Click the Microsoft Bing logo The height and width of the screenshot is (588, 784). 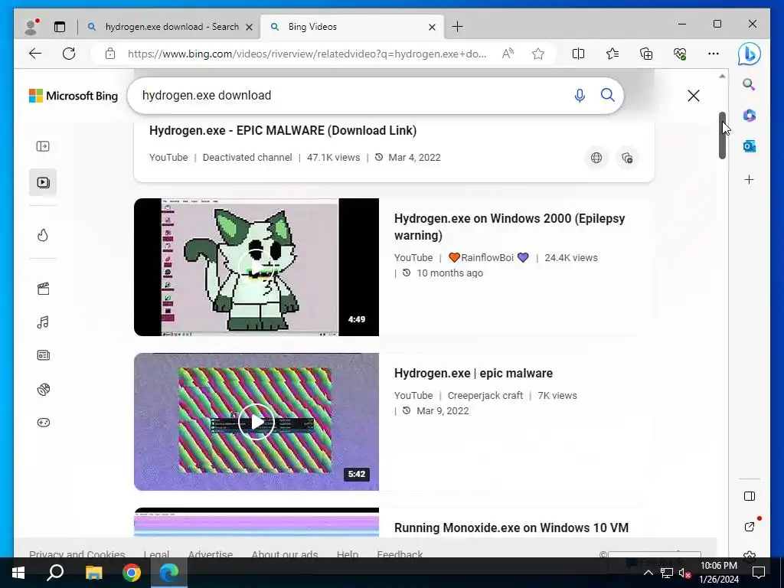(x=73, y=96)
